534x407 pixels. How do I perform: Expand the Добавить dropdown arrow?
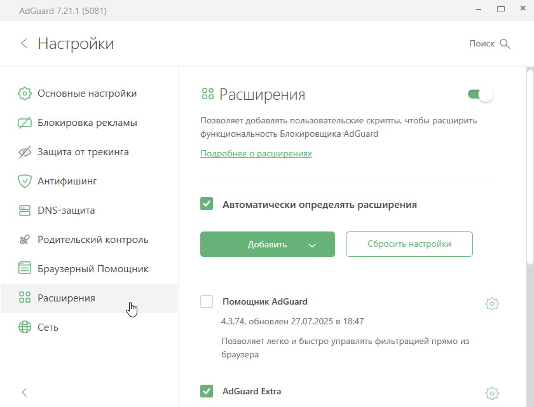[312, 245]
